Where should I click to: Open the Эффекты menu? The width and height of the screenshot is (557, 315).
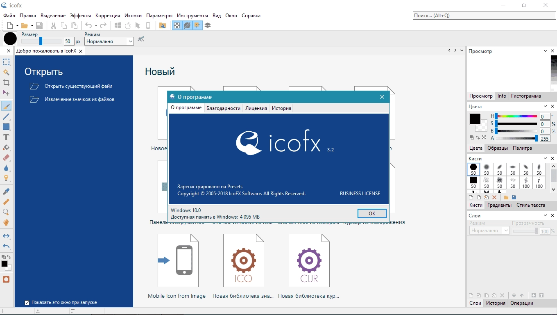click(x=80, y=16)
